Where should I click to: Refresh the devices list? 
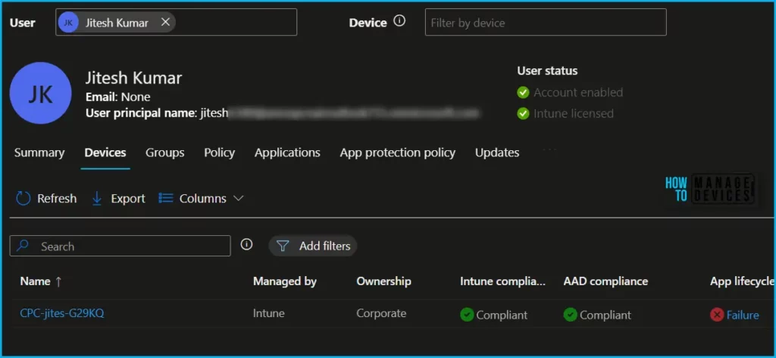pyautogui.click(x=46, y=199)
